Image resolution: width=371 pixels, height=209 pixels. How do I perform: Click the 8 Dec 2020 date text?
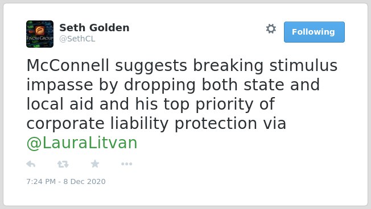(x=84, y=182)
